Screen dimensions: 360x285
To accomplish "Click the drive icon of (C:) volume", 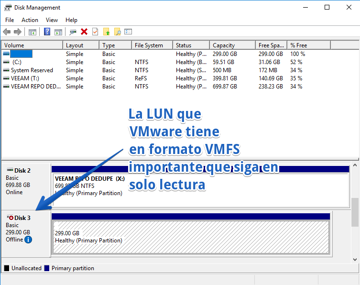I will [x=6, y=62].
